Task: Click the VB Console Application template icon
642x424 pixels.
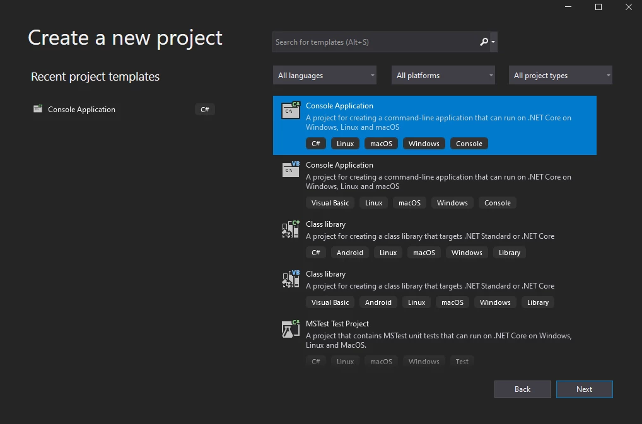Action: tap(291, 169)
